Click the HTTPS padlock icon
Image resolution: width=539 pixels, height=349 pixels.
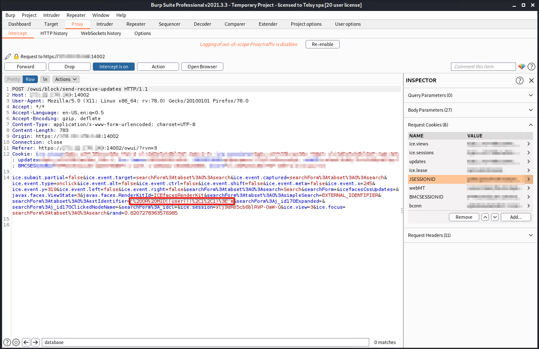(16, 57)
